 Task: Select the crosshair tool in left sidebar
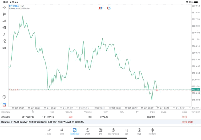tap(4, 7)
